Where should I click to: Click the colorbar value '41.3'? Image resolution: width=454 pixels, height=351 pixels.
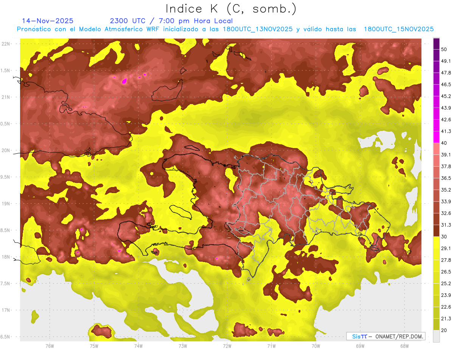pos(446,132)
